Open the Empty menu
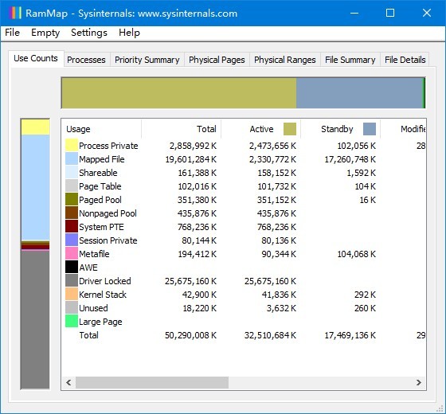This screenshot has width=446, height=414. 45,33
